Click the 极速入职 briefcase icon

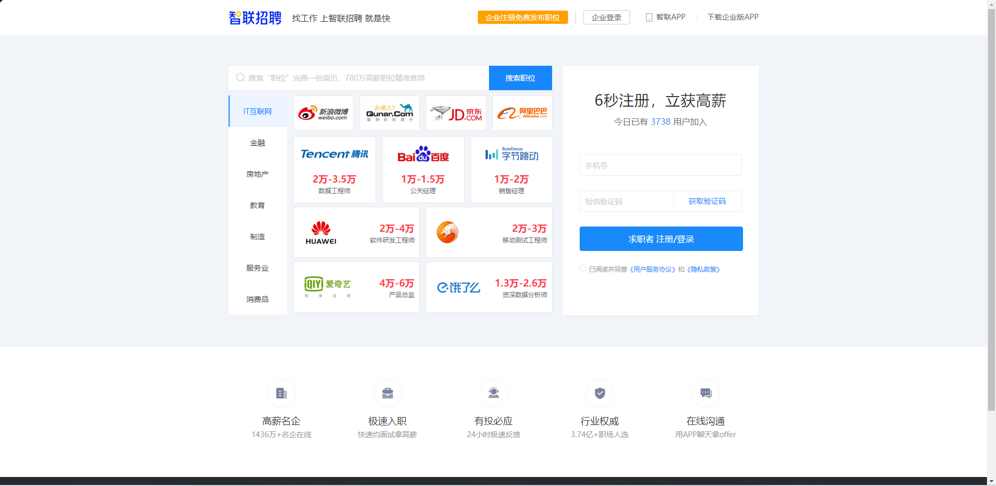point(388,393)
